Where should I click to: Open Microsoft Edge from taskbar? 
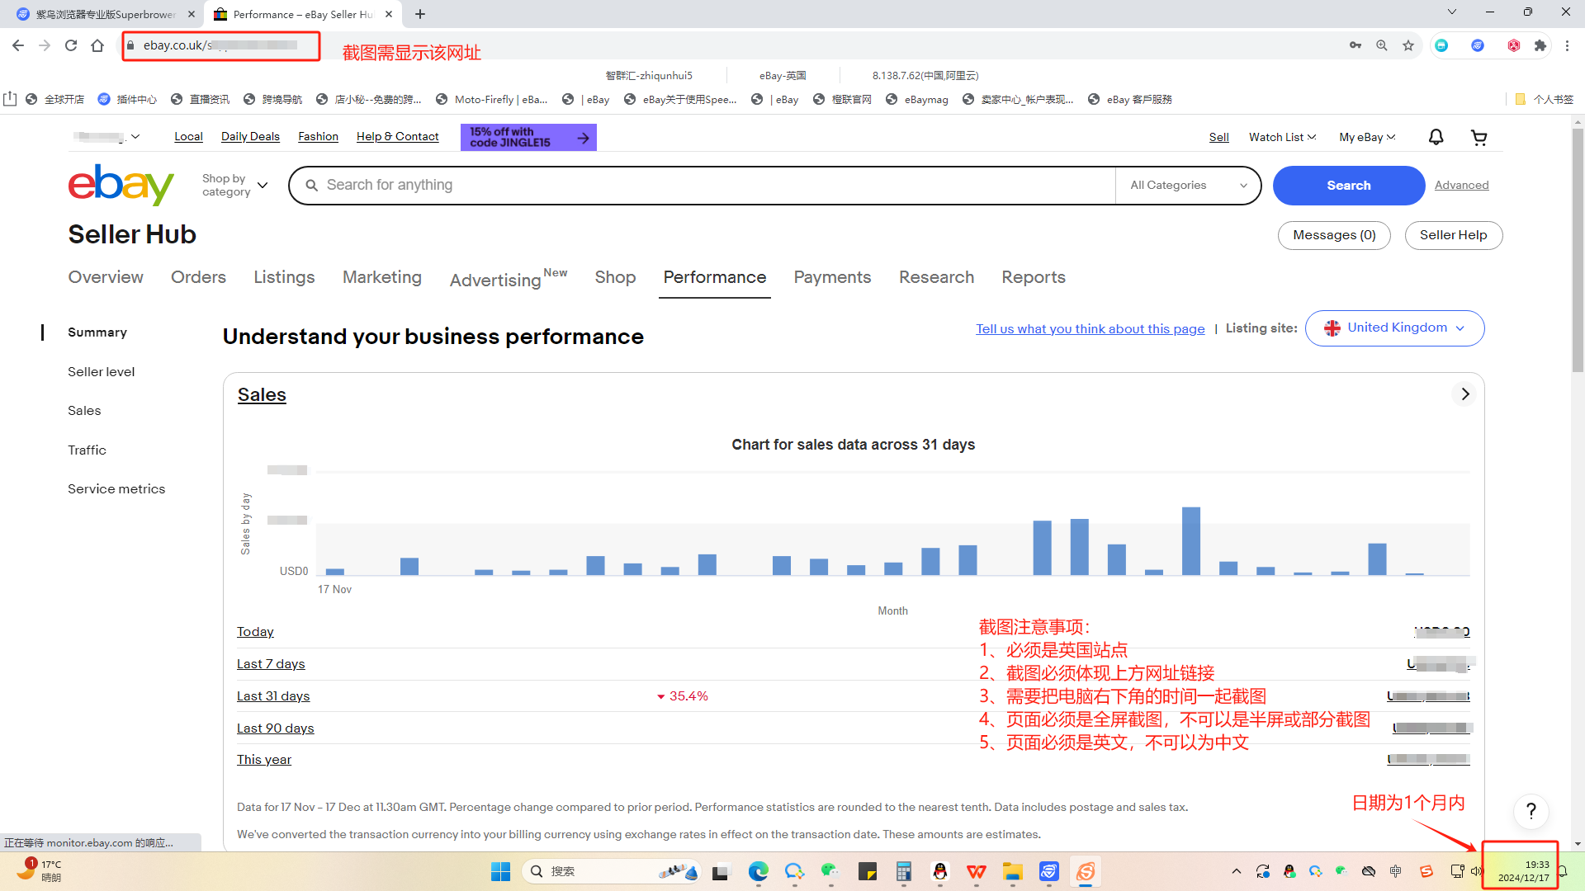[758, 871]
